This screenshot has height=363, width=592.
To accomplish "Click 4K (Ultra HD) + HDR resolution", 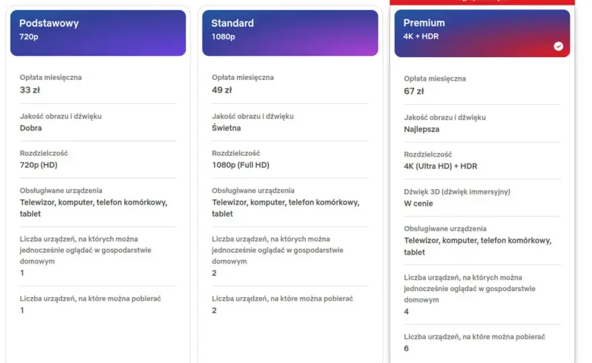I will [440, 166].
